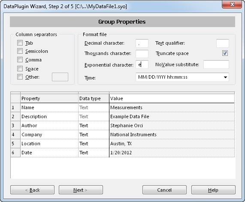
Task: Click Description row's Data type cell
Action: pos(94,116)
